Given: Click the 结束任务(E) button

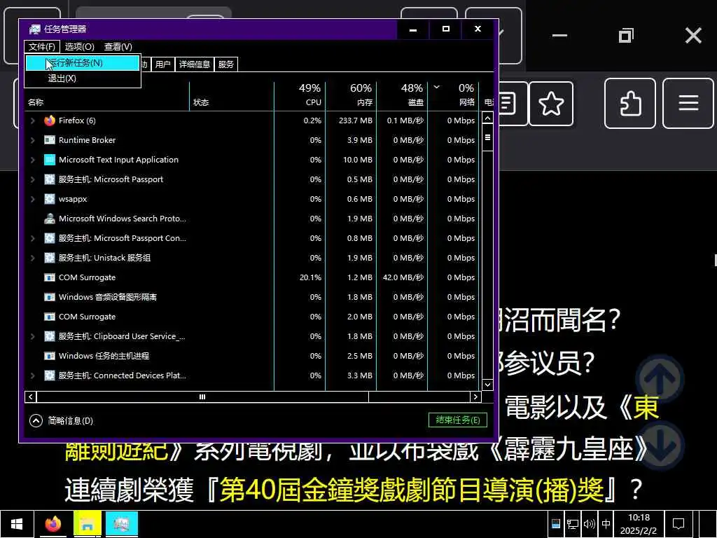Looking at the screenshot, I should click(x=458, y=420).
